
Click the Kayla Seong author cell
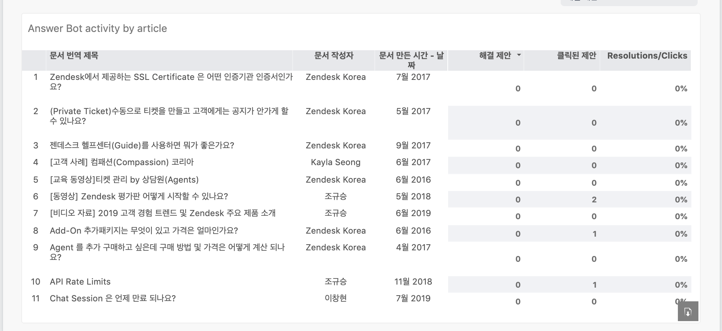tap(336, 162)
